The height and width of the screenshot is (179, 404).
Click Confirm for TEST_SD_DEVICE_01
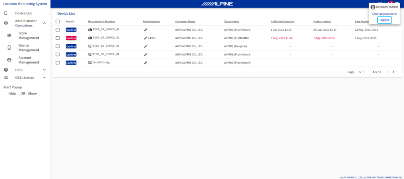point(71,55)
